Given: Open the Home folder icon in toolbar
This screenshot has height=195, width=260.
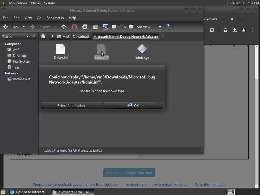Looking at the screenshot, I should pos(95,27).
